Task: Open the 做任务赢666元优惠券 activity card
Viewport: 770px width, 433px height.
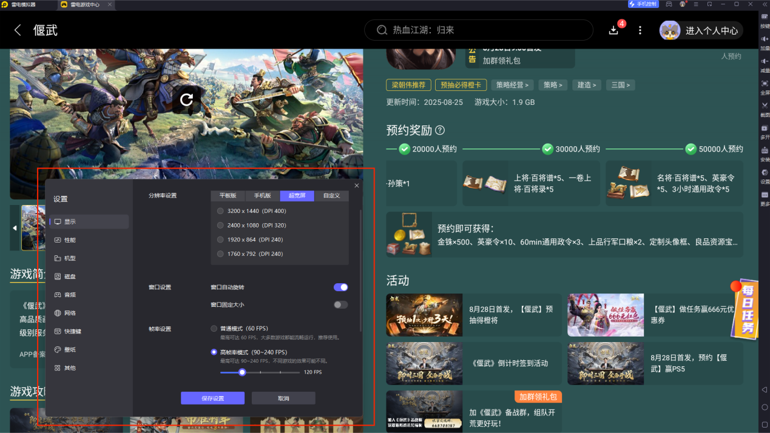Action: point(655,315)
